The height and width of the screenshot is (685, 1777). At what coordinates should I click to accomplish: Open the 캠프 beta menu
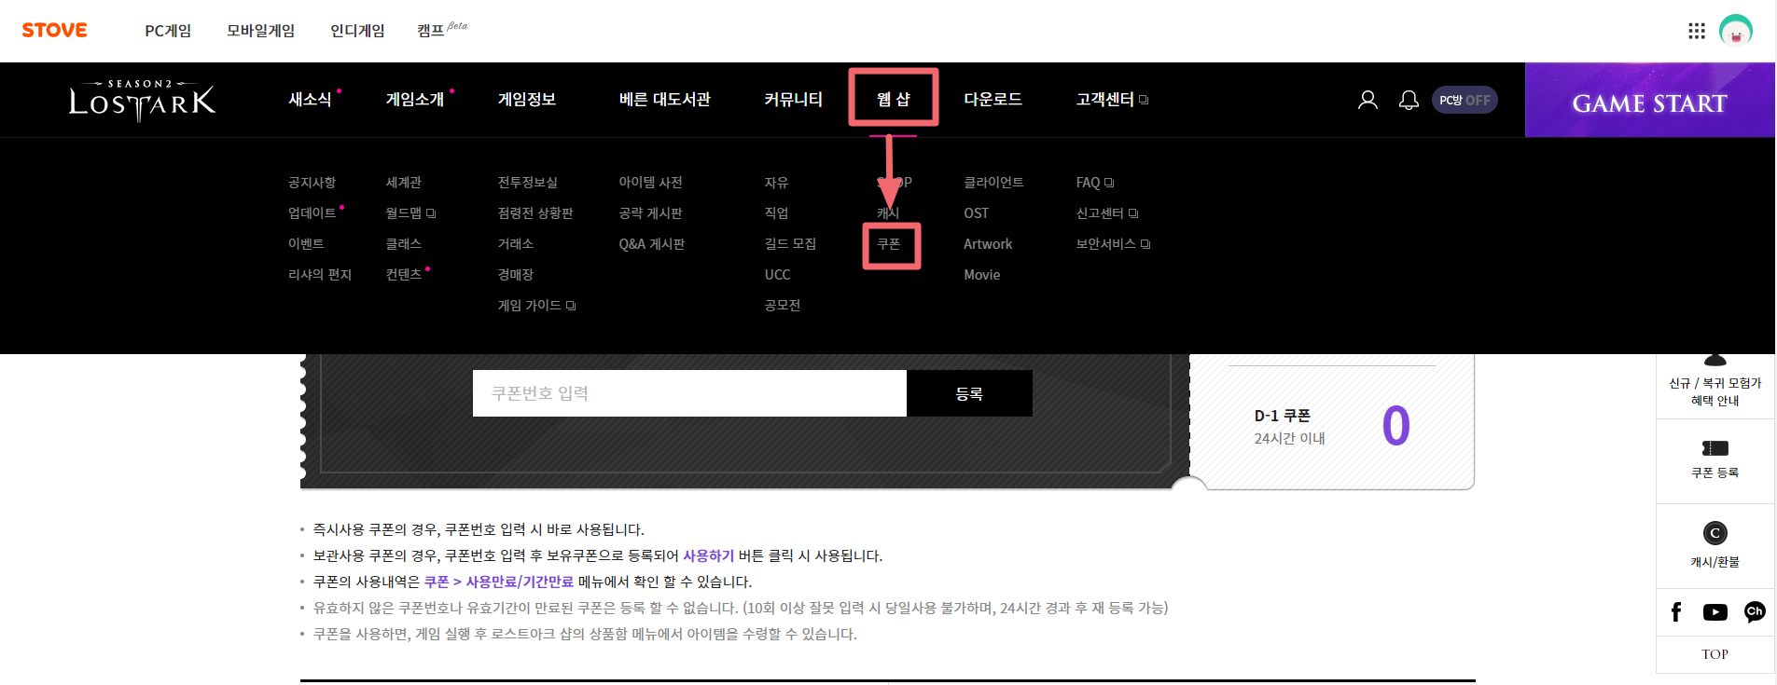(x=442, y=30)
